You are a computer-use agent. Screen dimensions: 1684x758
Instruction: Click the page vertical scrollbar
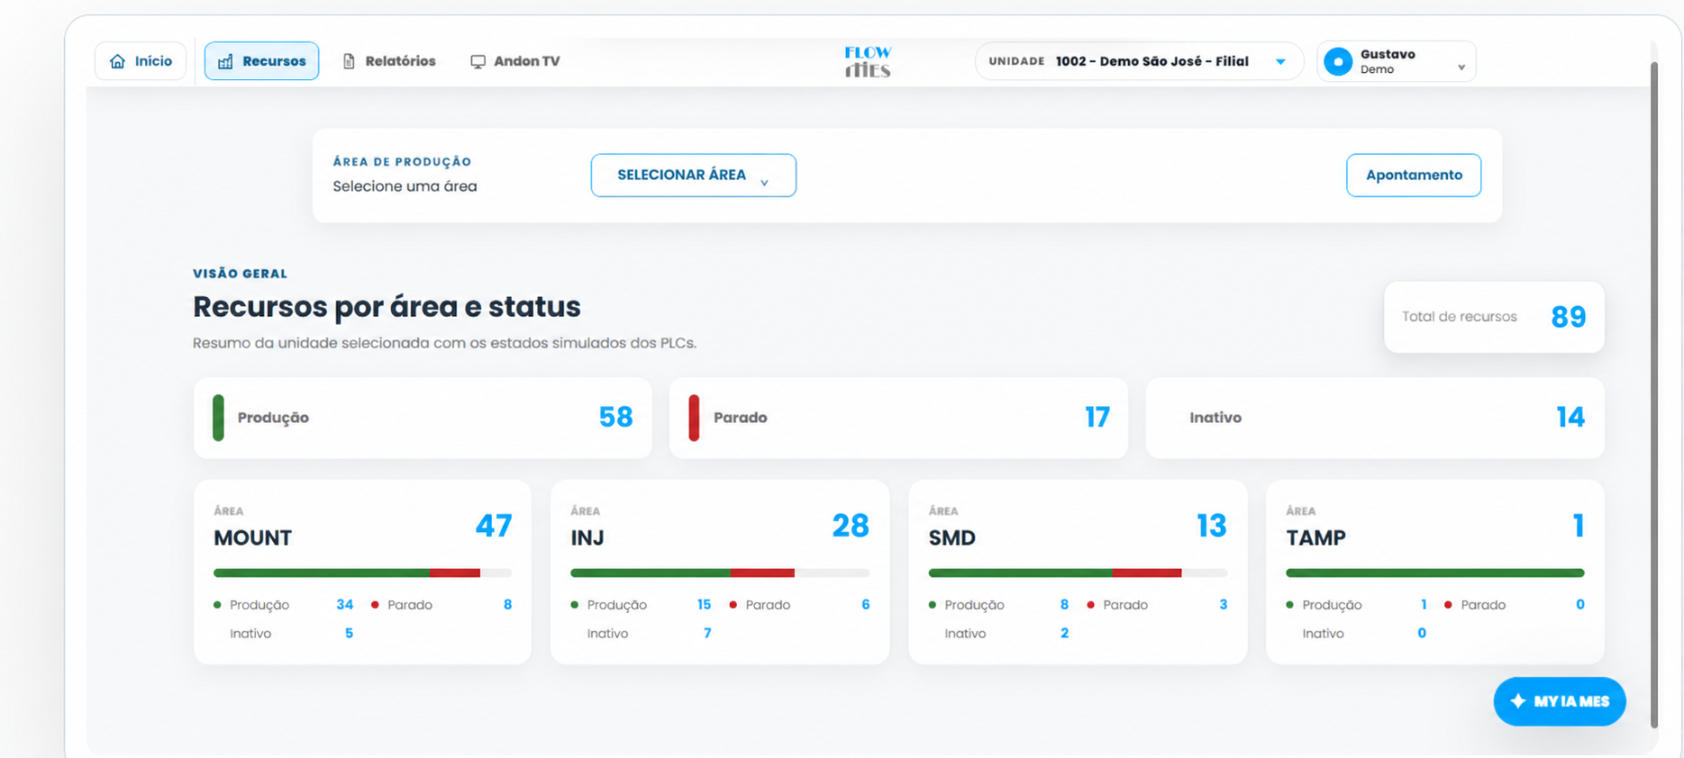click(x=1654, y=394)
